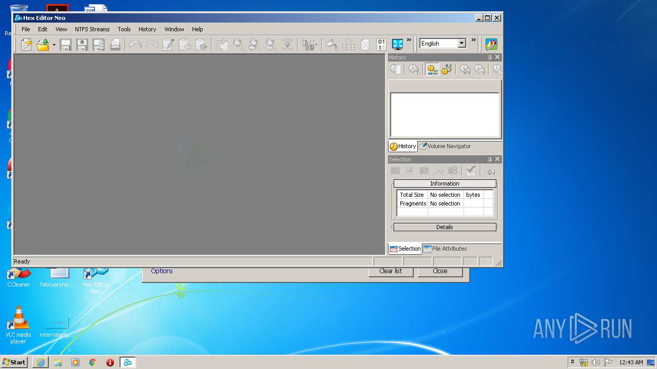The width and height of the screenshot is (657, 369).
Task: Open Chrome from the taskbar
Action: 93,362
